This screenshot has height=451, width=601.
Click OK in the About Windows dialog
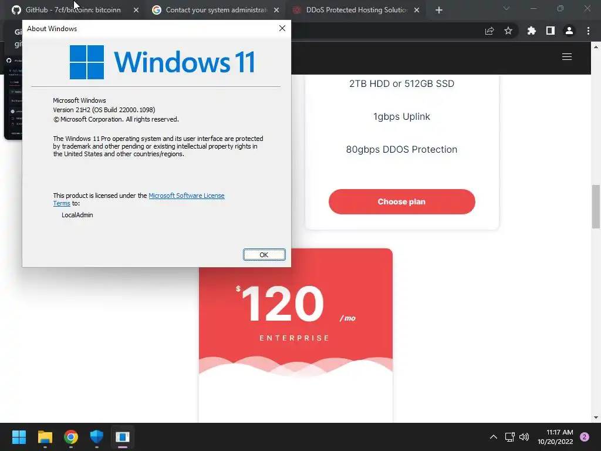point(264,255)
